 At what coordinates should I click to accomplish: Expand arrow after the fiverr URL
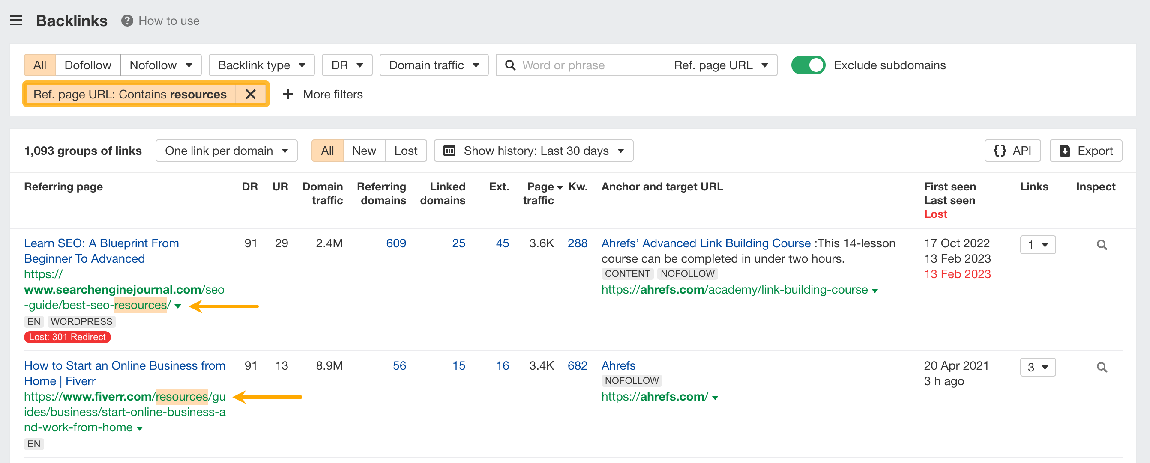140,428
